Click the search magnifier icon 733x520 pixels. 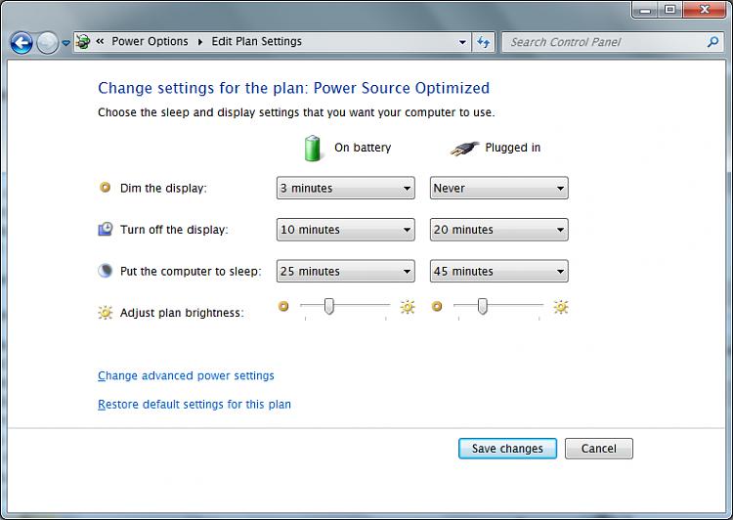click(x=712, y=42)
